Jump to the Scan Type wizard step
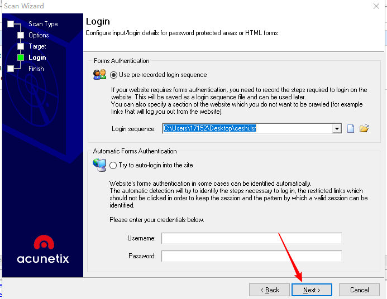This screenshot has height=299, width=387. tap(43, 24)
